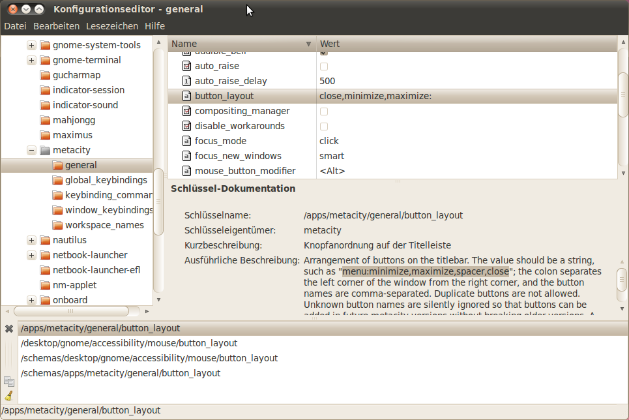
Task: Collapse the metacity tree node
Action: pos(31,150)
